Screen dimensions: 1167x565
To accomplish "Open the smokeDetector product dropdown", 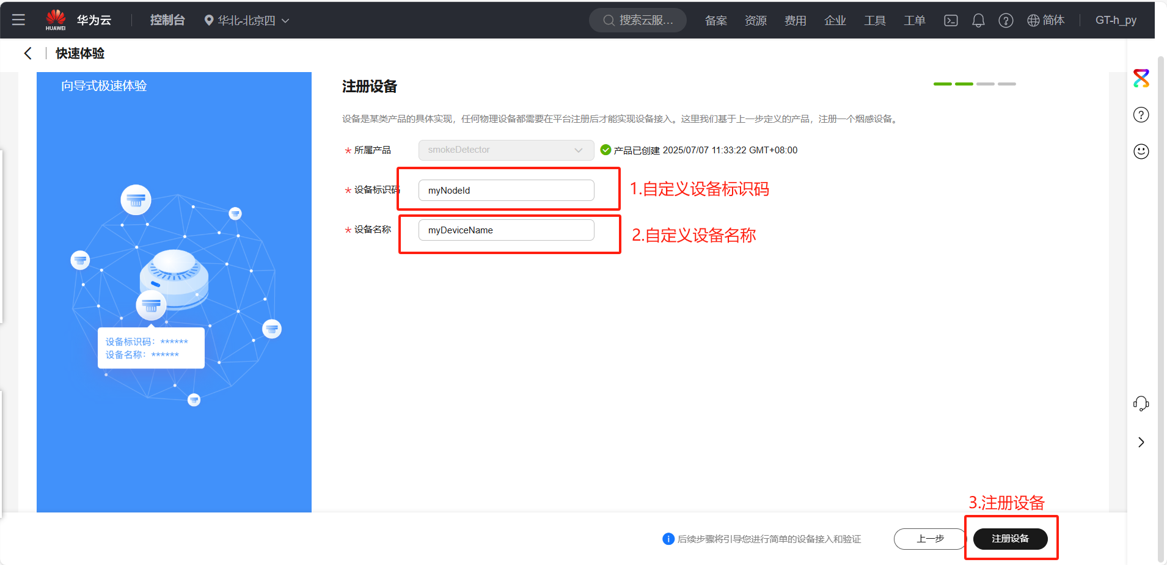I will coord(506,150).
